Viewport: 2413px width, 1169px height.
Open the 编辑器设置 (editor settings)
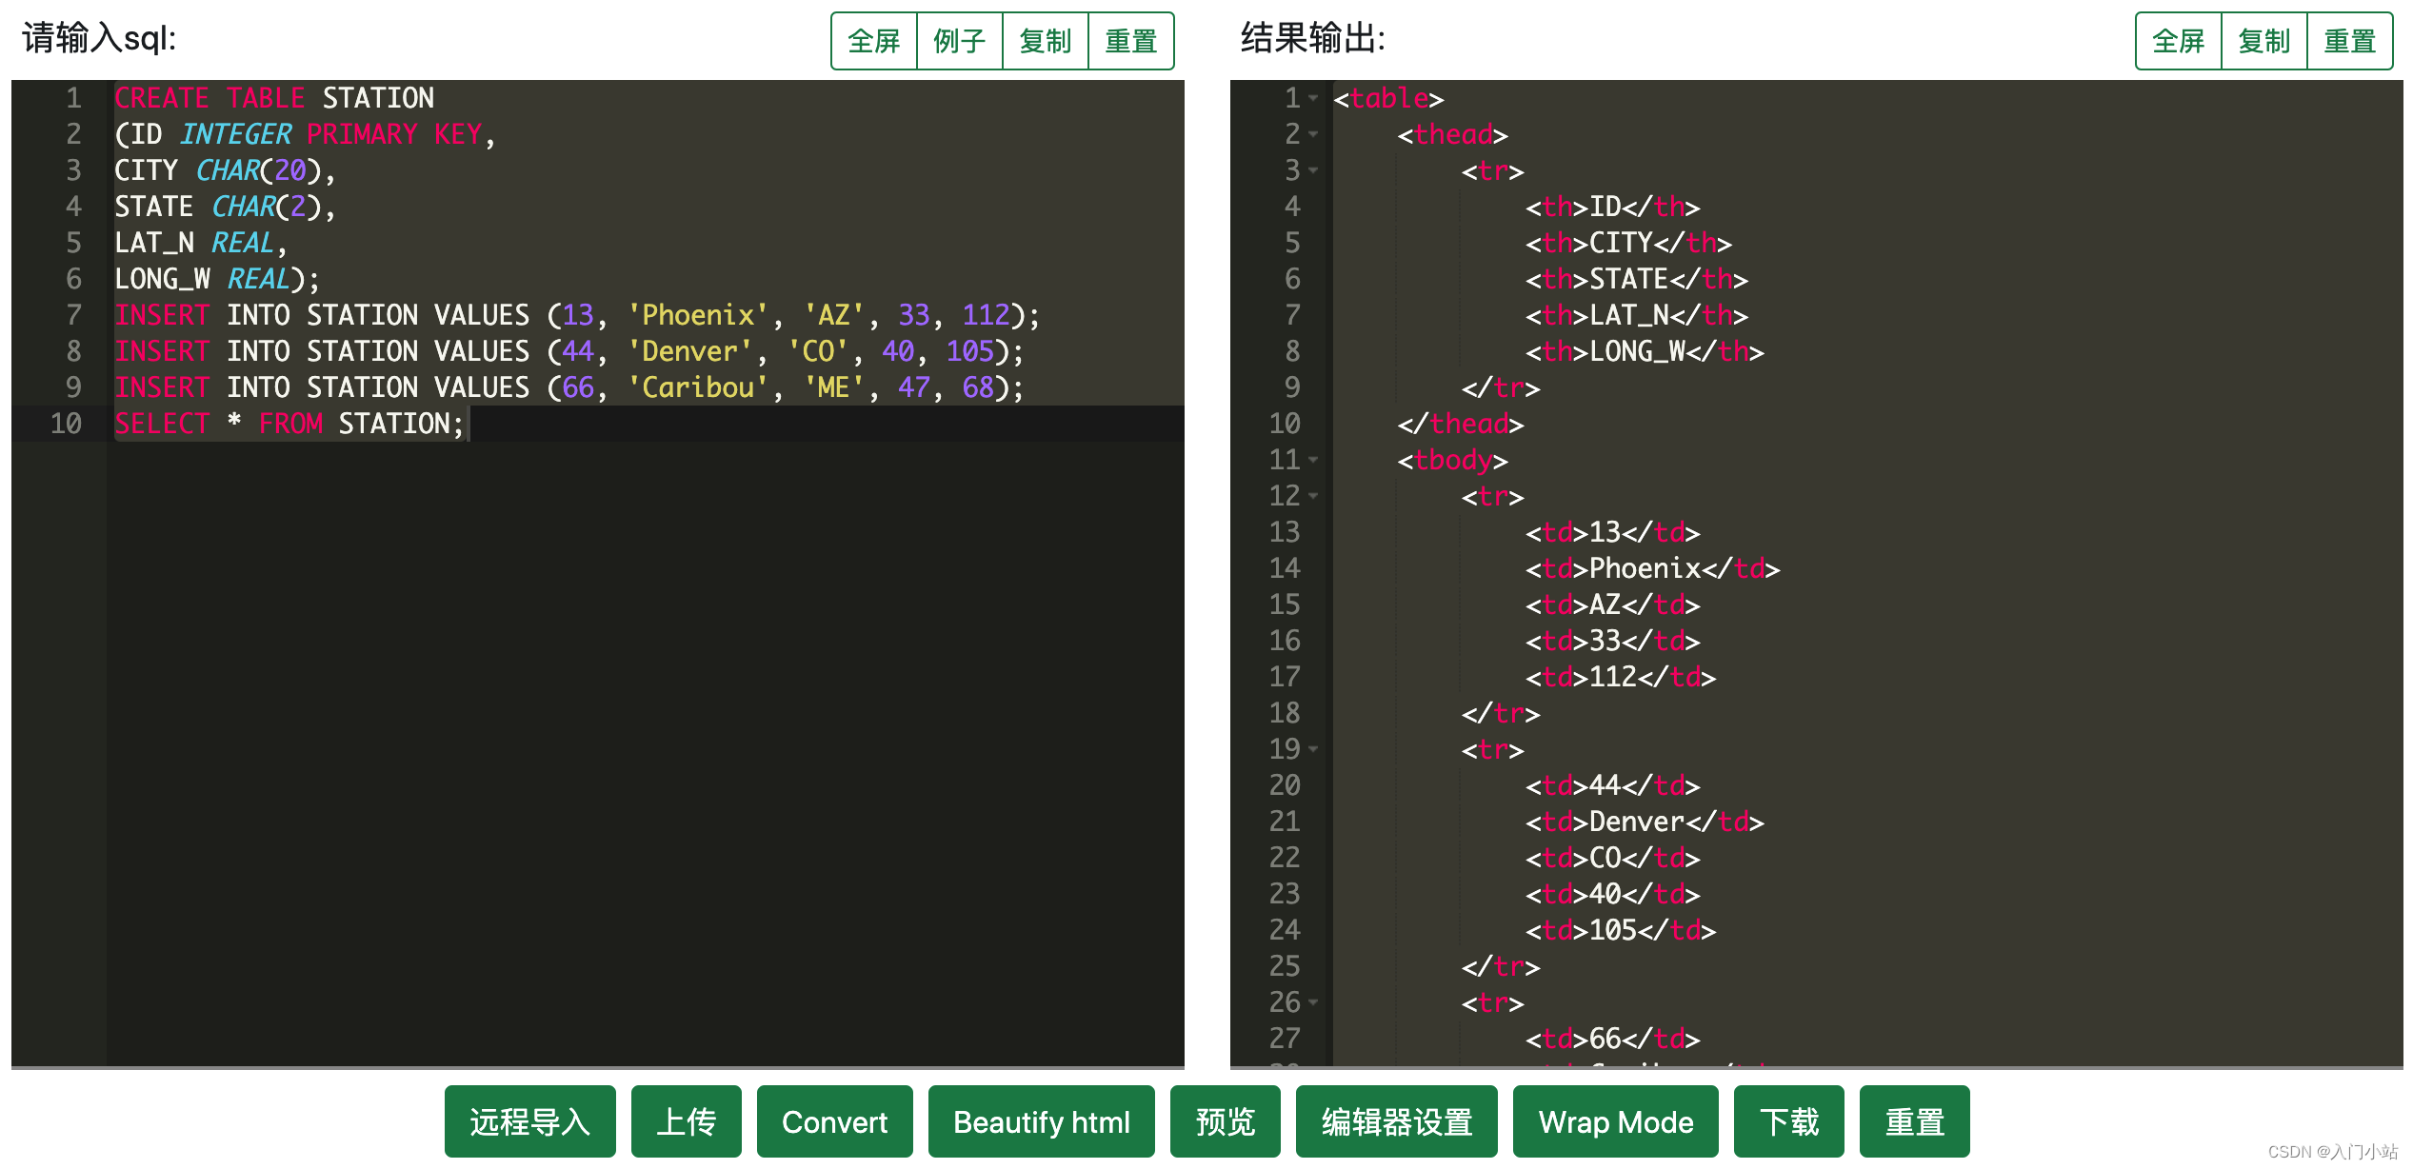[1396, 1122]
